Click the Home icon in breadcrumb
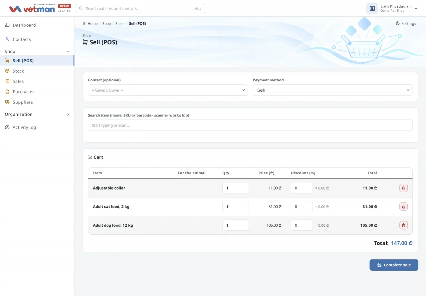 pyautogui.click(x=84, y=23)
